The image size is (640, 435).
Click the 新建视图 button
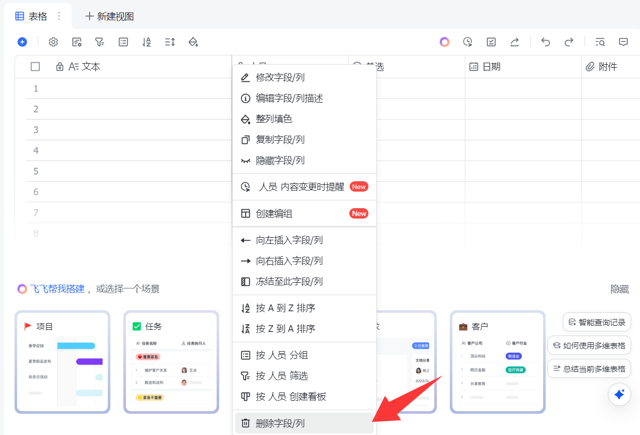point(109,17)
